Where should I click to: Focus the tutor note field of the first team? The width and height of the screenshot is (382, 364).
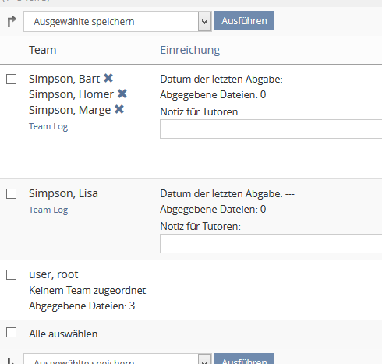point(271,129)
